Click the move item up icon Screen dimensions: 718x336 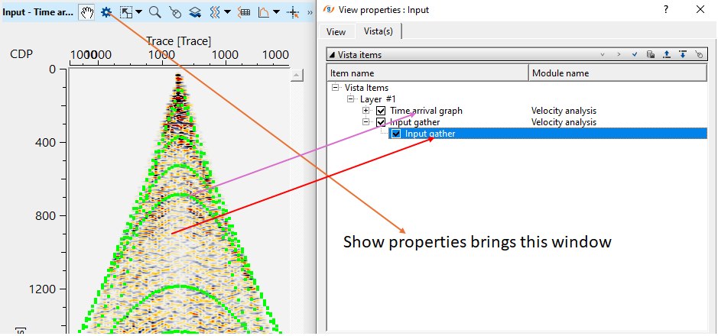point(667,55)
